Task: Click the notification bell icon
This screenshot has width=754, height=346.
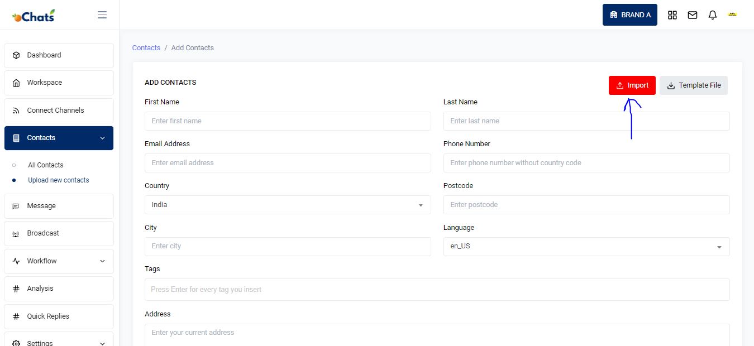Action: coord(713,15)
